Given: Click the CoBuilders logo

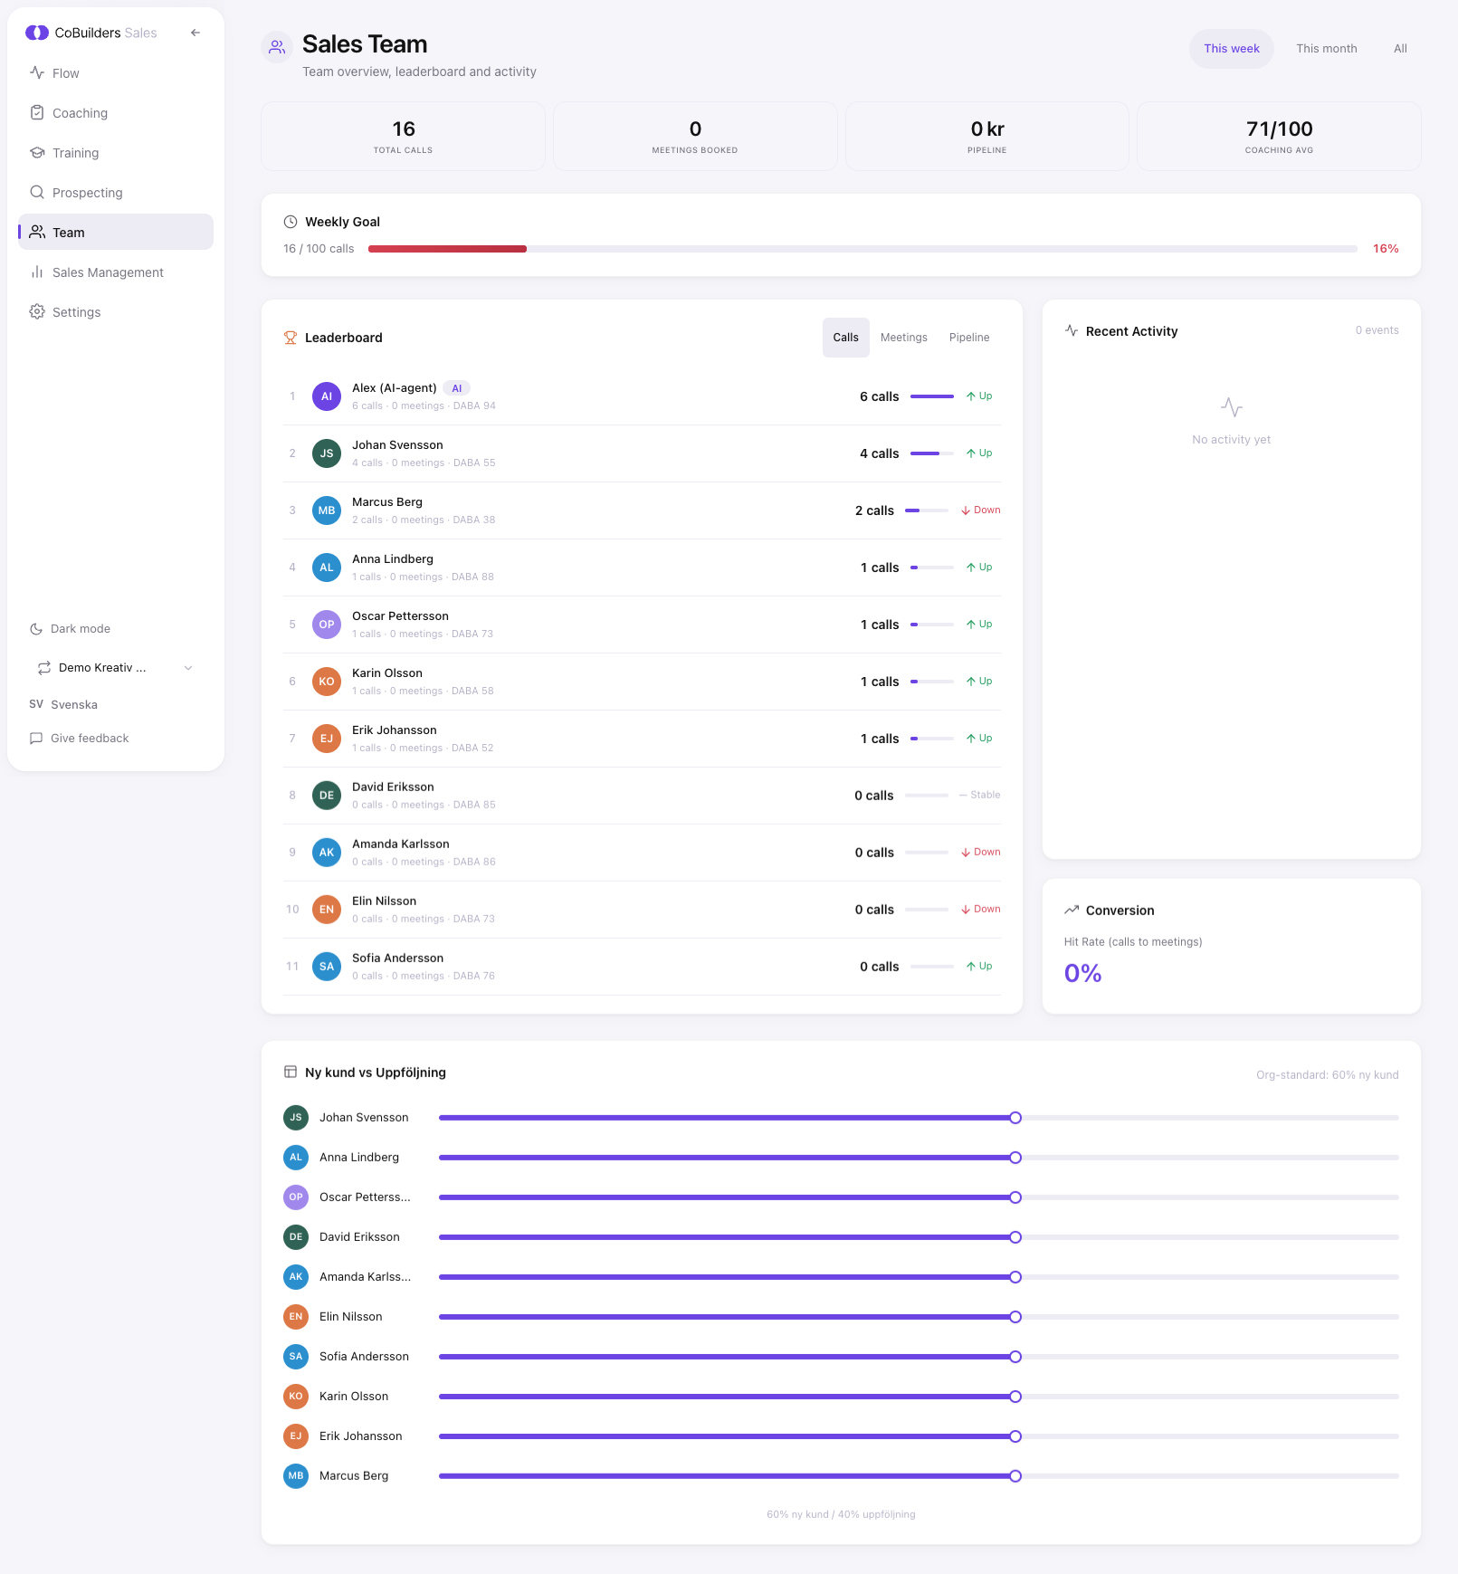Looking at the screenshot, I should click(x=37, y=32).
